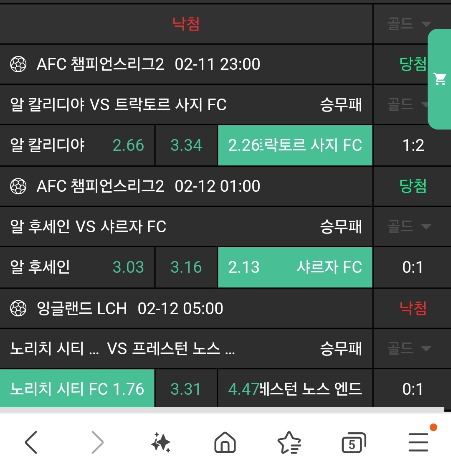Viewport: 451px width, 472px height.
Task: Open the shopping cart side tab
Action: 440,79
